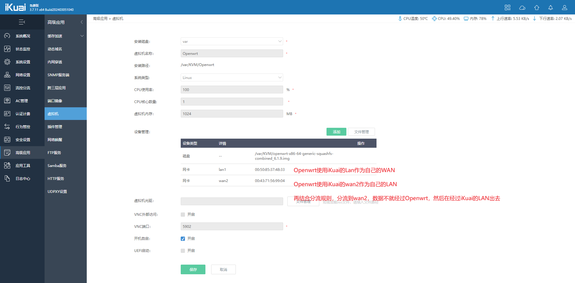This screenshot has height=283, width=575.
Task: Open the 系统设置 gear icon
Action: (x=7, y=62)
